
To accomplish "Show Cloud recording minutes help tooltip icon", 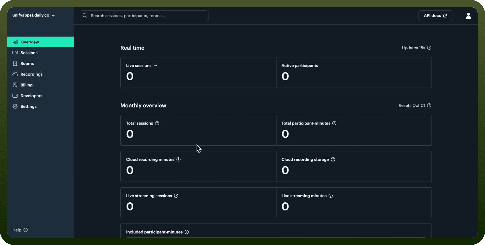I will tap(179, 159).
